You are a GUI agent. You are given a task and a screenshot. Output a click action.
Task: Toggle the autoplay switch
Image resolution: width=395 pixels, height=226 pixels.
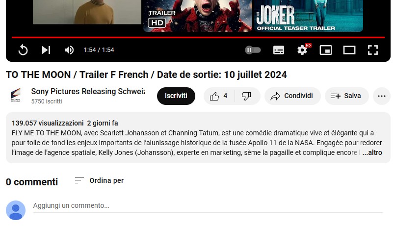pos(253,50)
